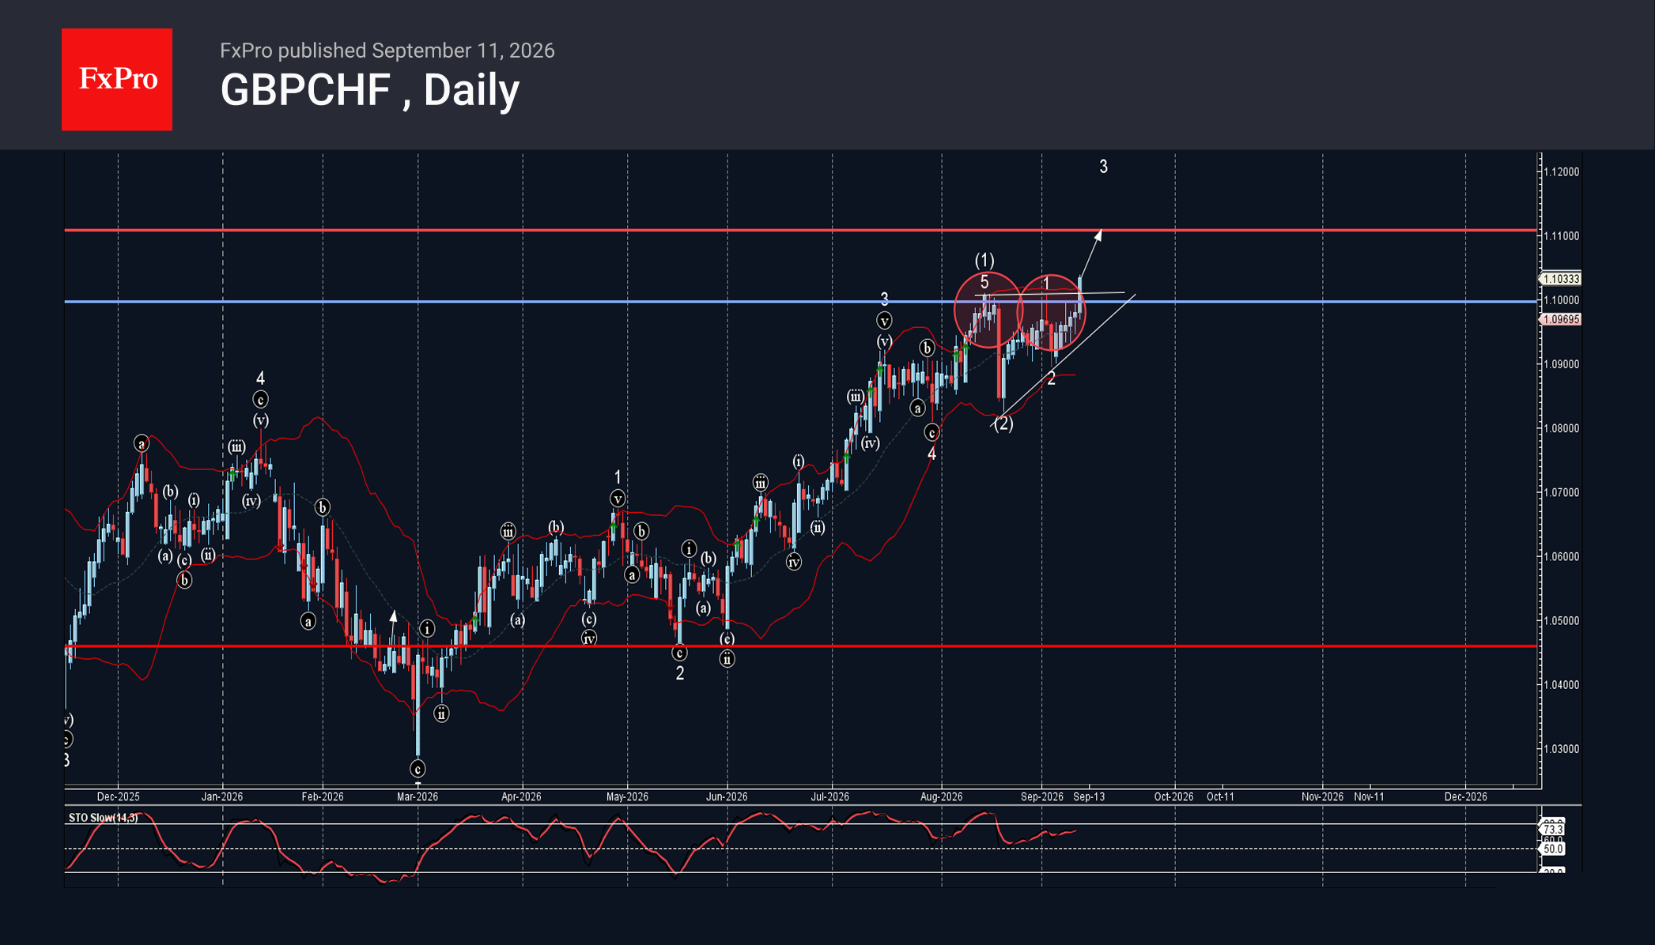Screen dimensions: 1655x945
Task: Click the red FxPro logo
Action: click(x=117, y=79)
